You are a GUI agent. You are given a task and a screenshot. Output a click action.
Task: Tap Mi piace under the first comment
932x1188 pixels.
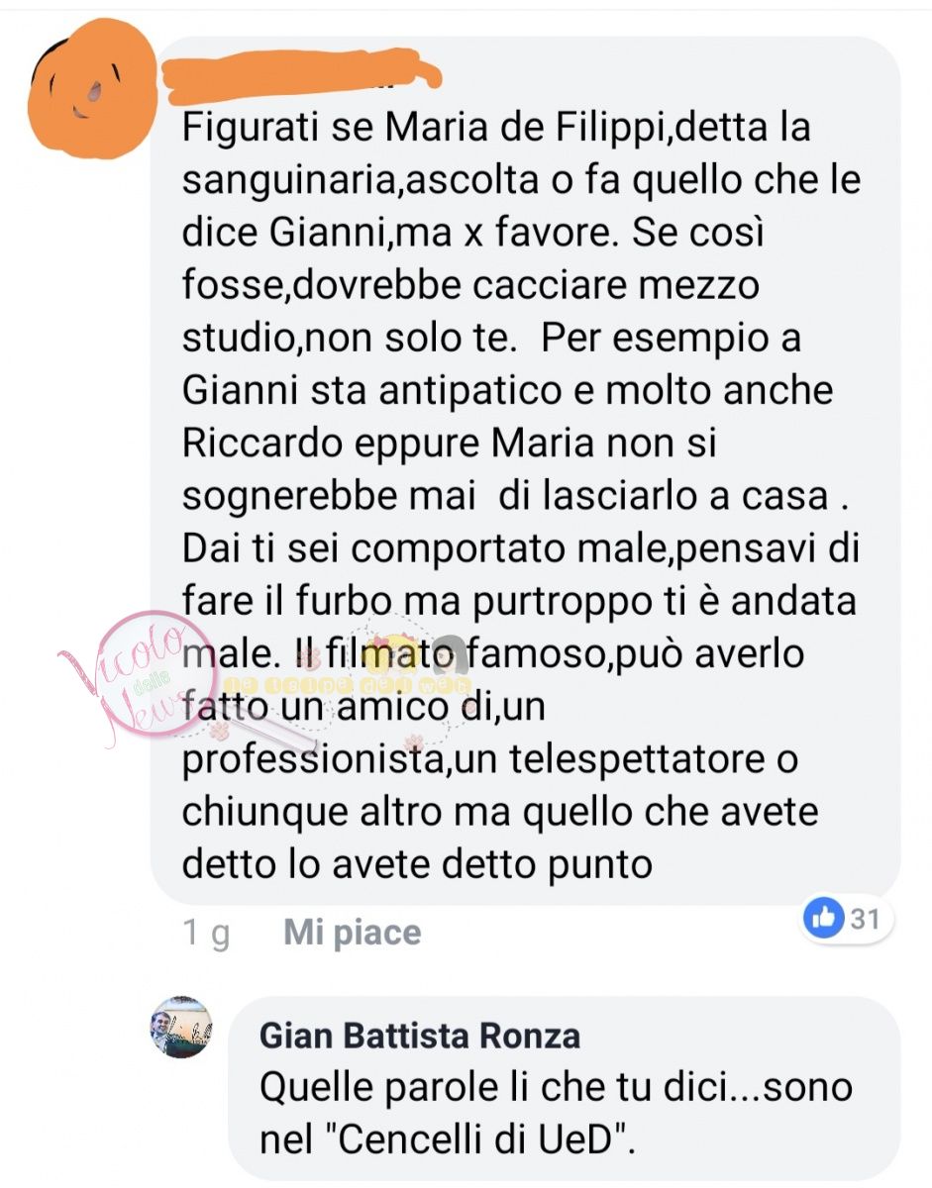pyautogui.click(x=353, y=933)
